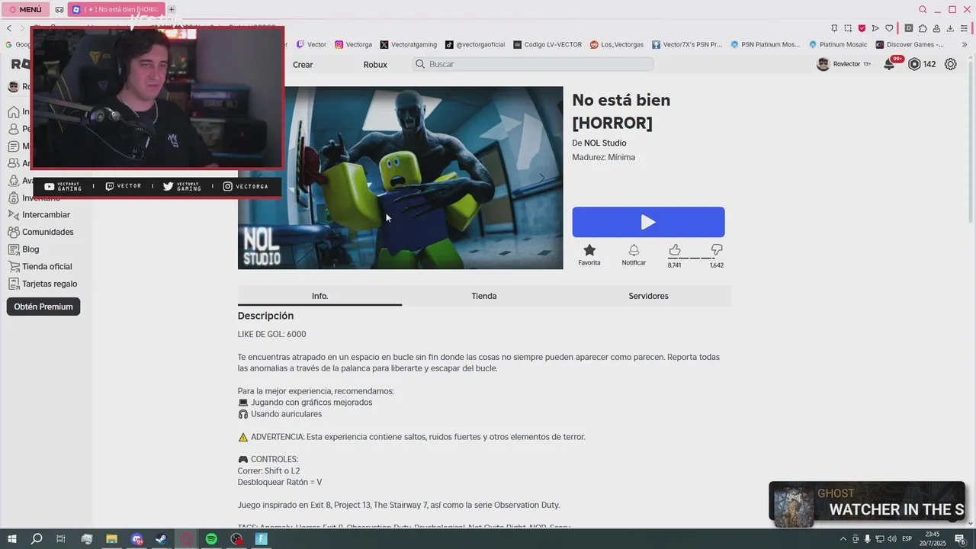This screenshot has height=549, width=976.
Task: Click the Tienda oficial cart icon
Action: point(13,267)
